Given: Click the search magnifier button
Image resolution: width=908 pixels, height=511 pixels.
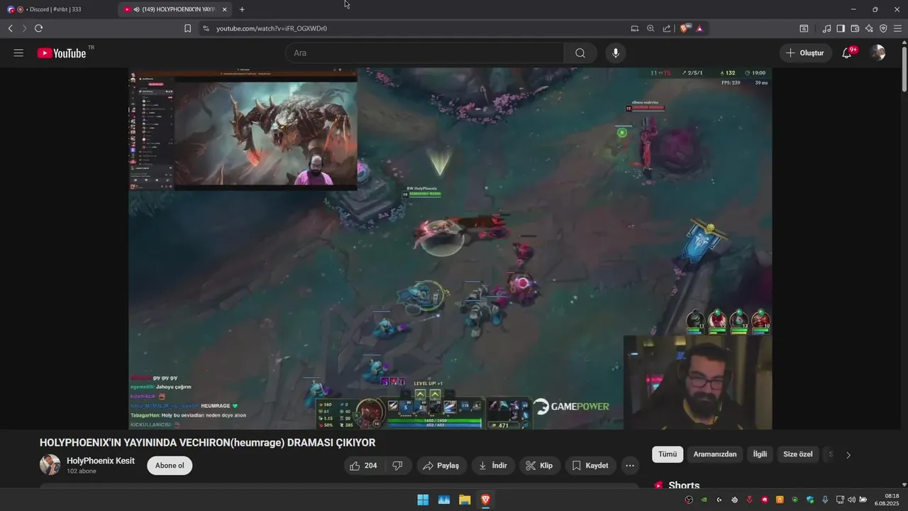Looking at the screenshot, I should [x=580, y=53].
